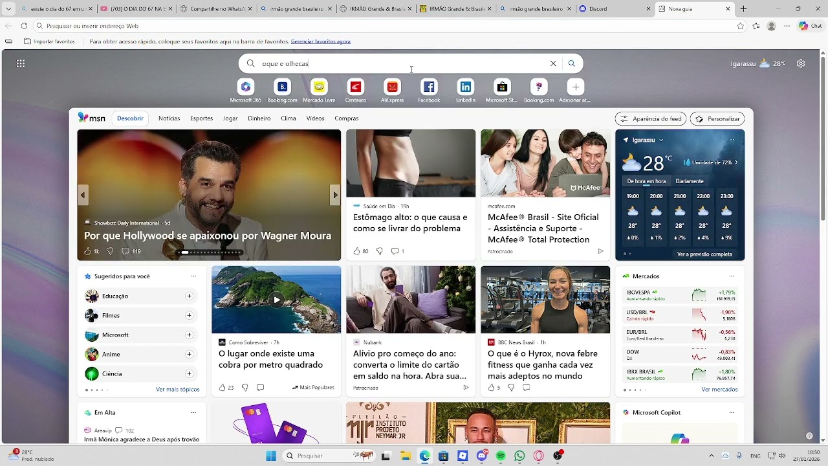Follow the Anime topic with plus
Screen dimensions: 828x466
pos(189,354)
